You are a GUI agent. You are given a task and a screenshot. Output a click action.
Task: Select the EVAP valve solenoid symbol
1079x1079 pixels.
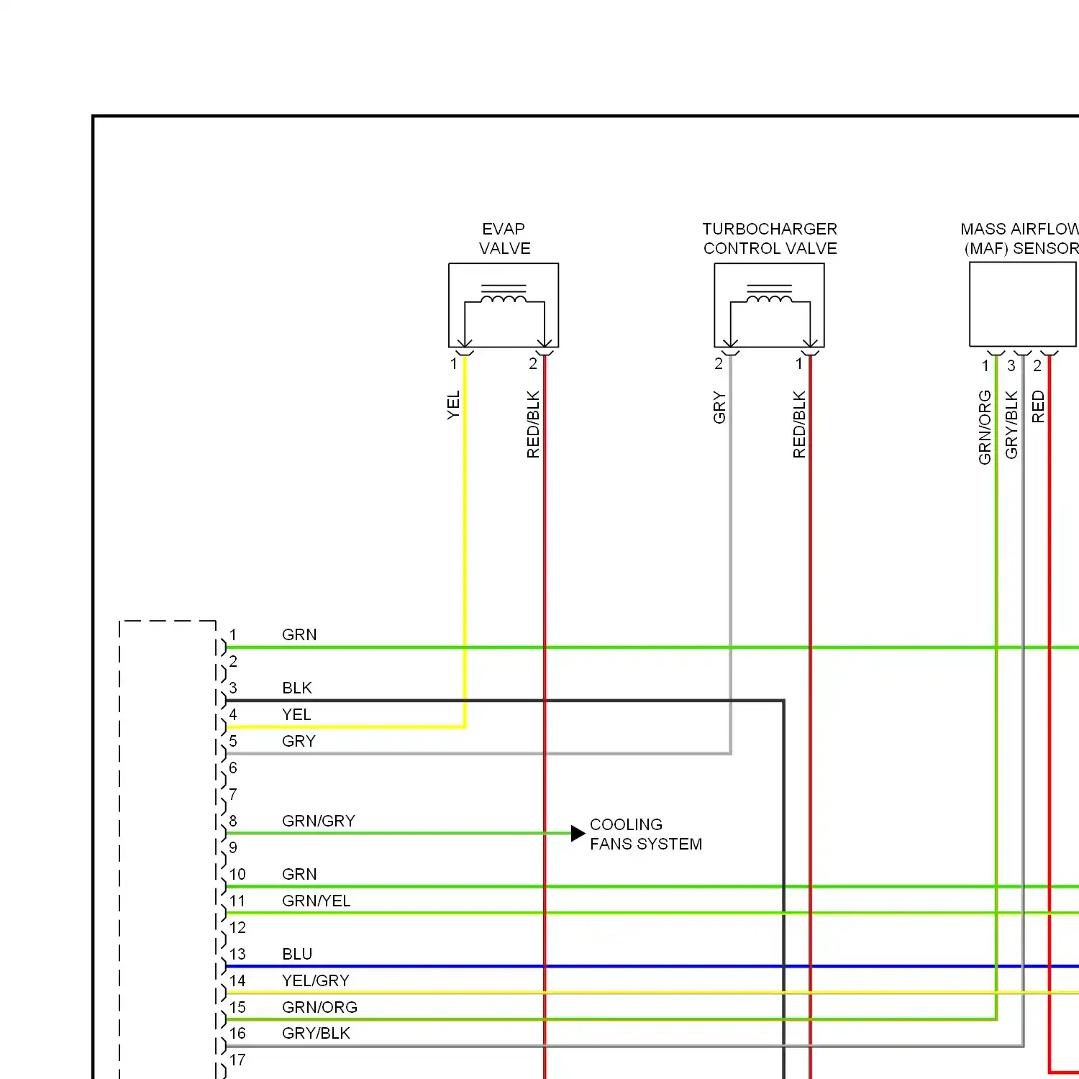[x=504, y=306]
